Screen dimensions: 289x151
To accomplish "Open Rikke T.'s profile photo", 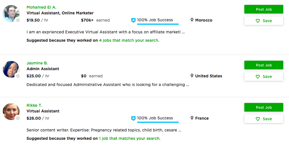I will 11,112.
